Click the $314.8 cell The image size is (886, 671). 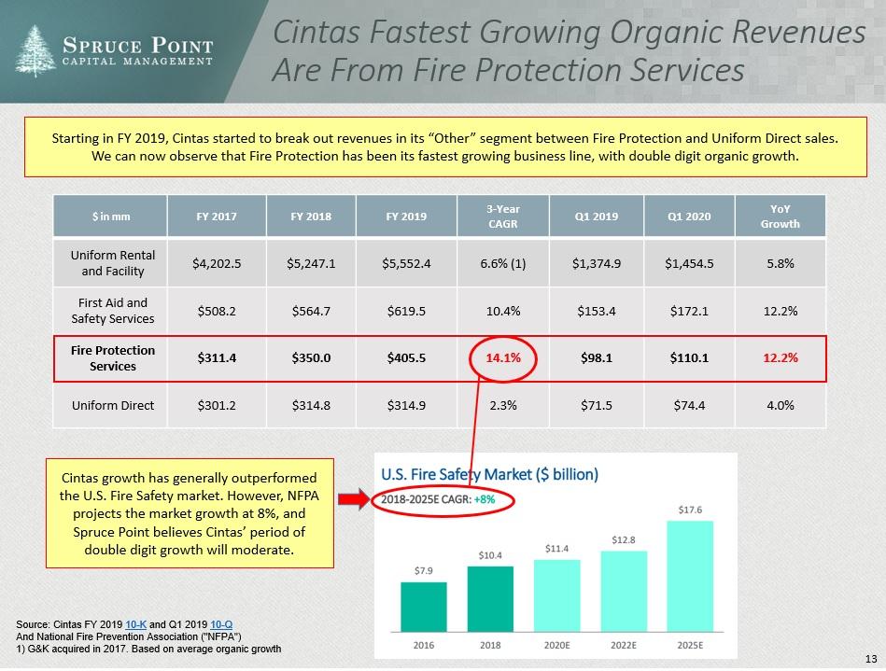[311, 406]
